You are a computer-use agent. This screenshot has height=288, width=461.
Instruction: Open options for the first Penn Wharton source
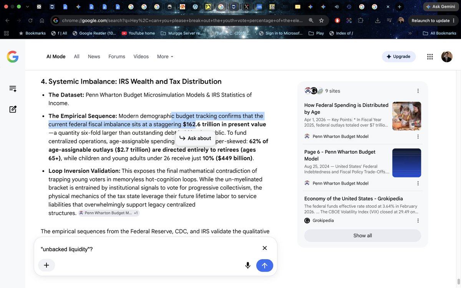tap(418, 136)
